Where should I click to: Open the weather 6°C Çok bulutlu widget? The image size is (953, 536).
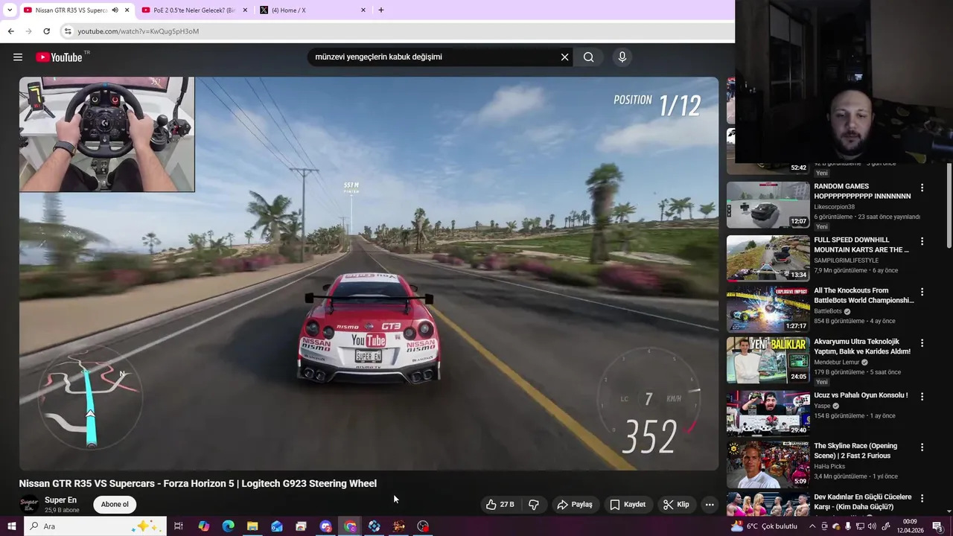764,526
